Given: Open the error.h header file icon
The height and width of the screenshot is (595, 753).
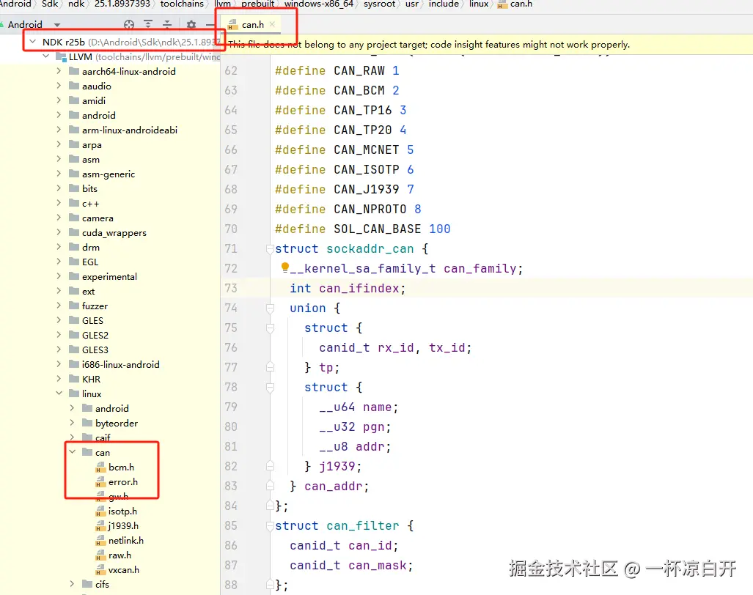Looking at the screenshot, I should (100, 481).
